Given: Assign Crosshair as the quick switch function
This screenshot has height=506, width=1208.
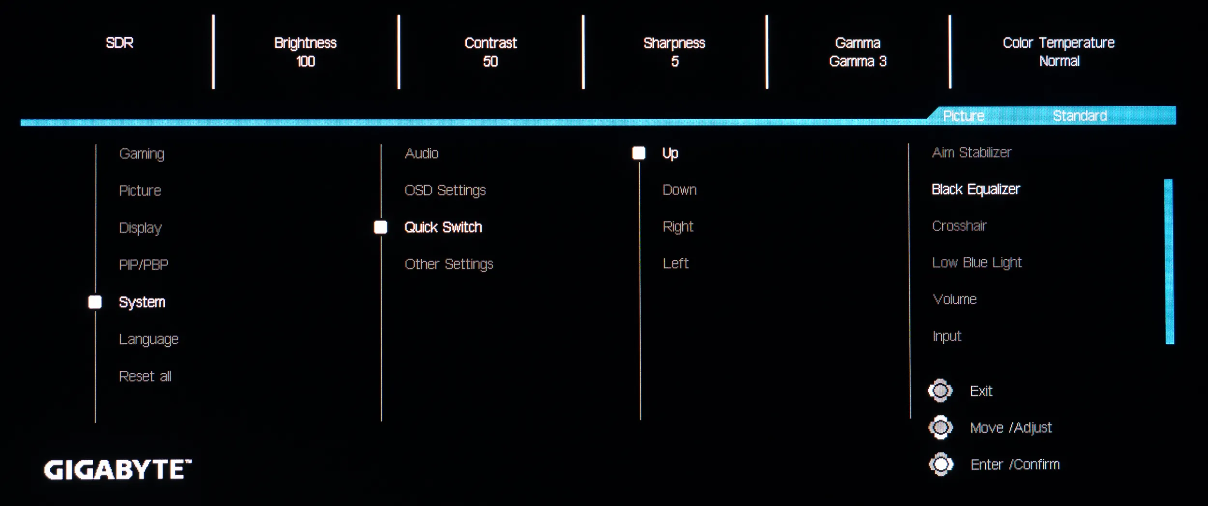Looking at the screenshot, I should [x=959, y=226].
